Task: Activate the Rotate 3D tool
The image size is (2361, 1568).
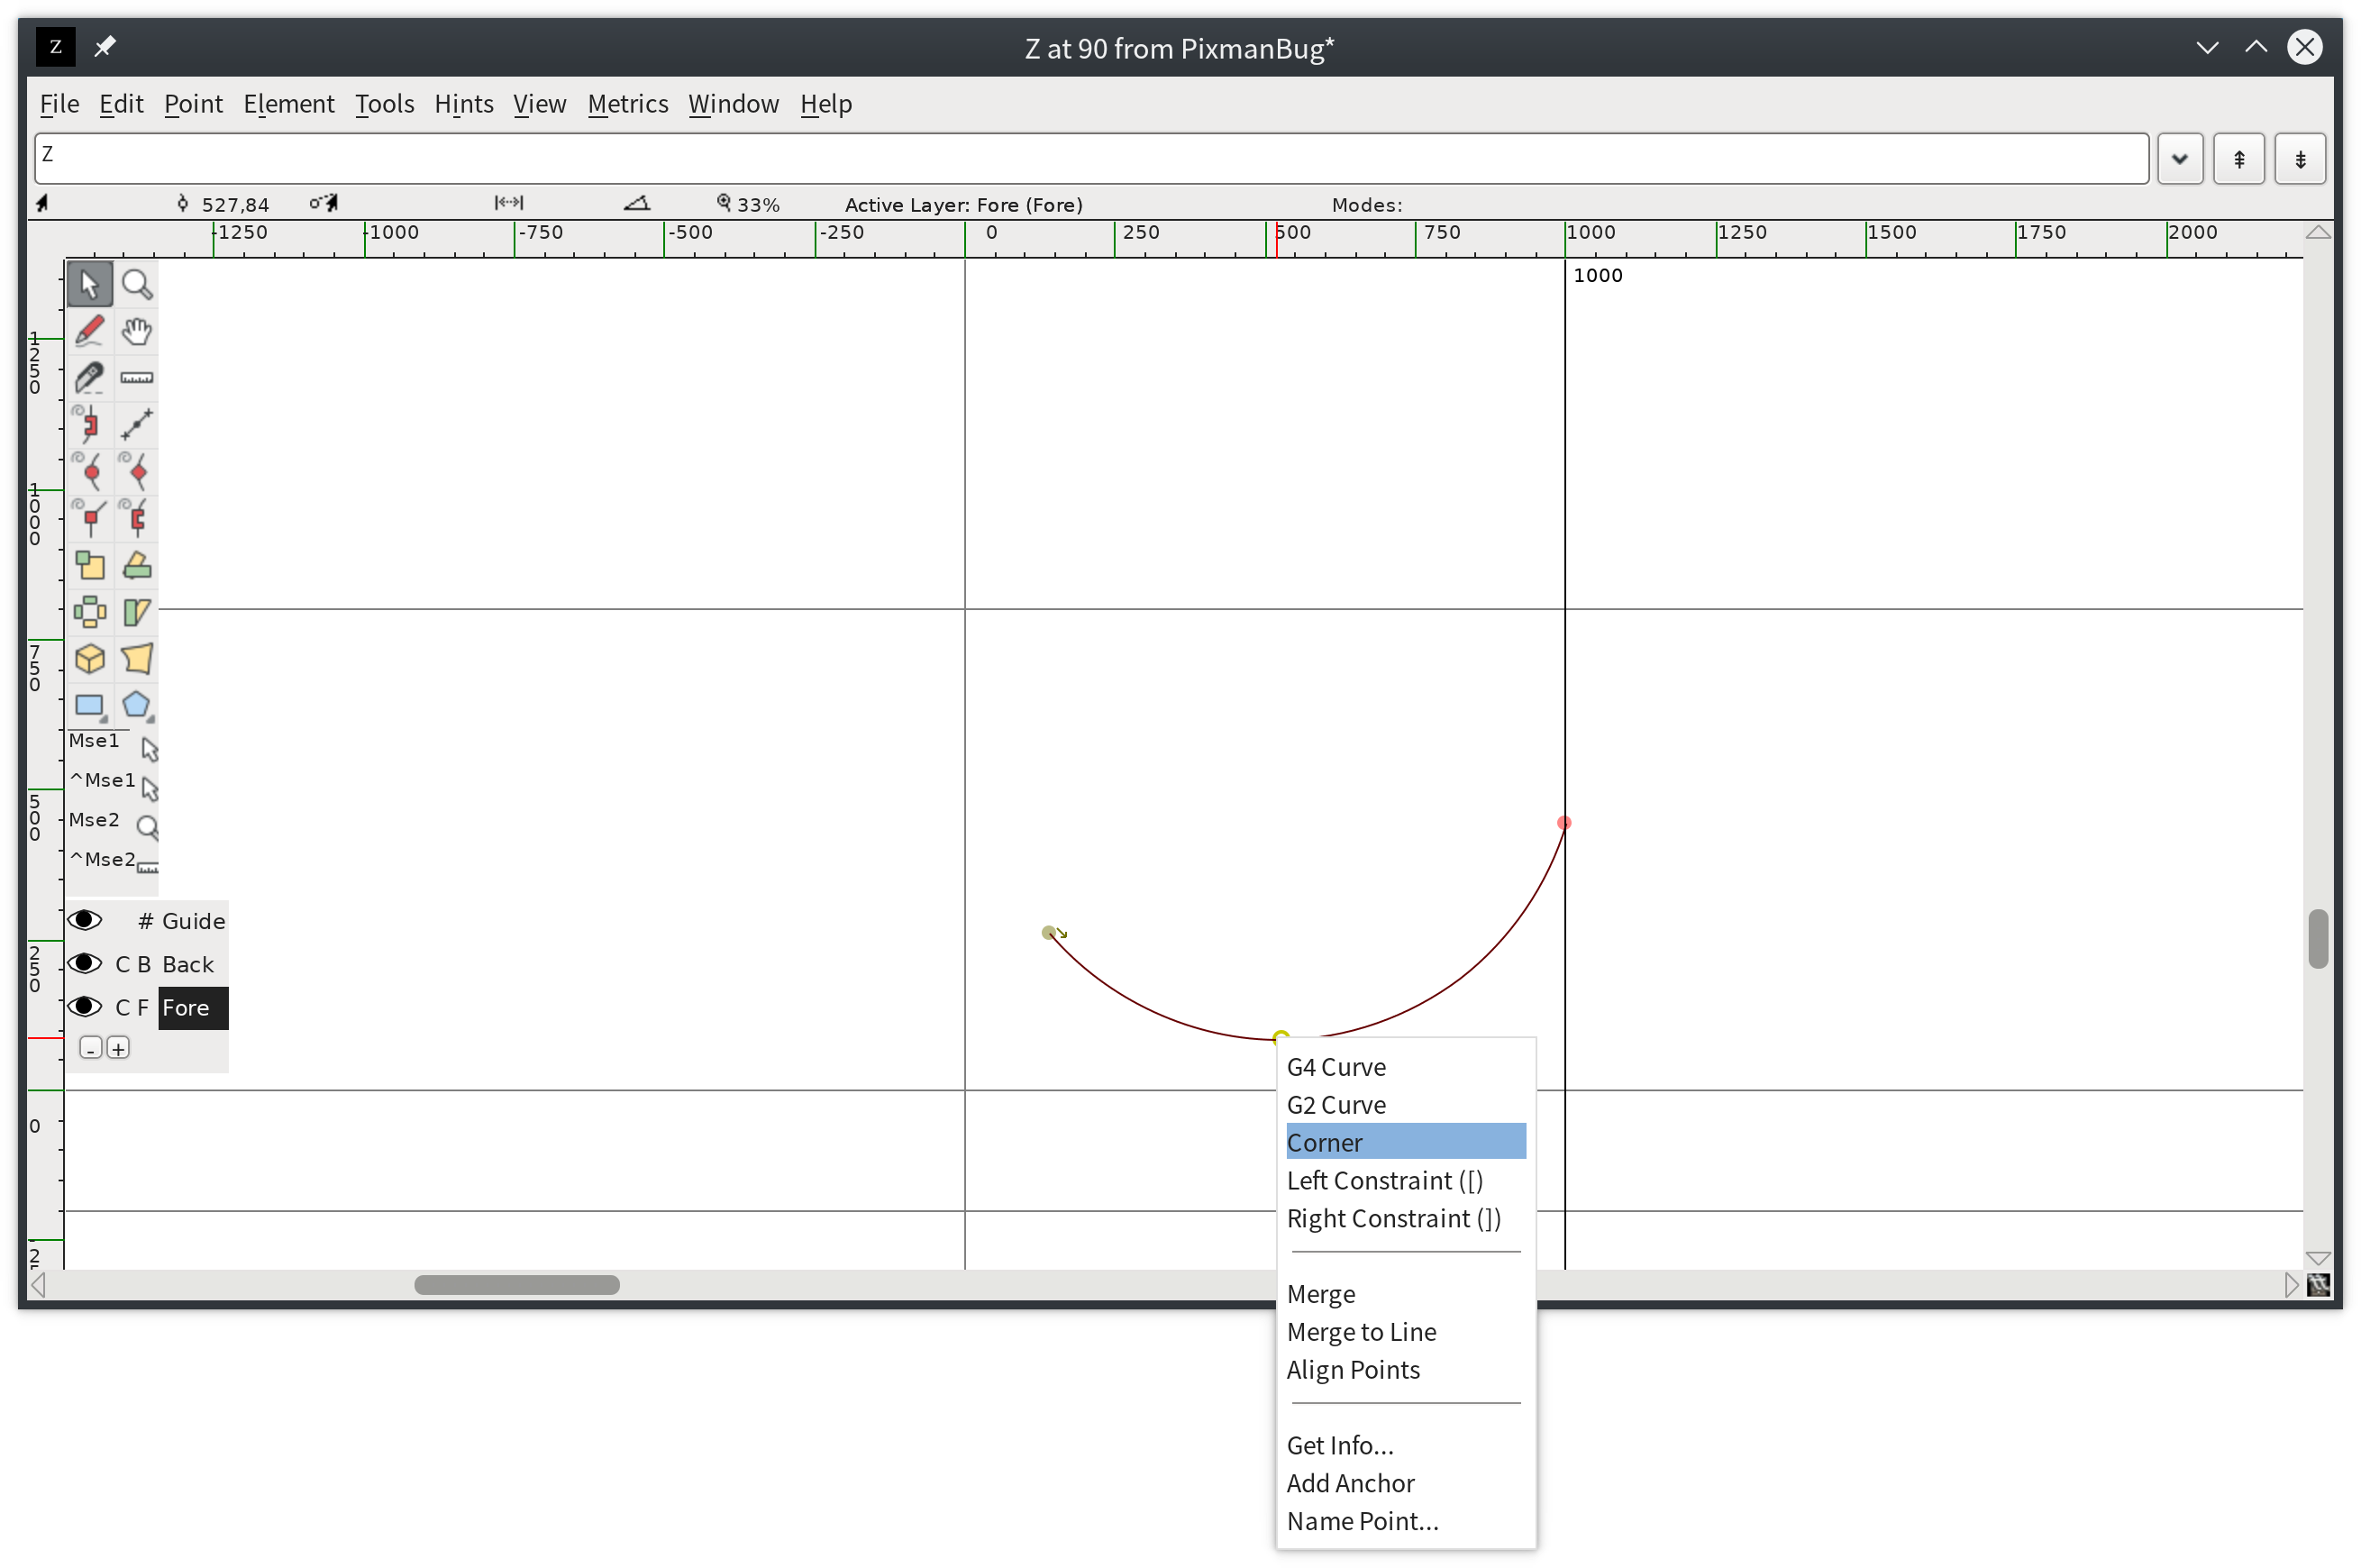Action: [x=90, y=658]
